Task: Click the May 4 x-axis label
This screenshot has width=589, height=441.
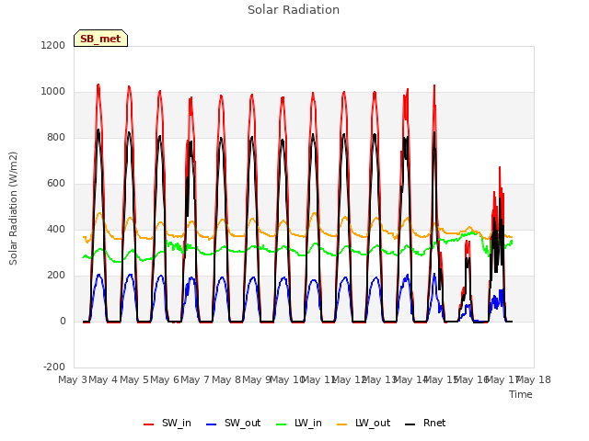Action: [x=103, y=379]
